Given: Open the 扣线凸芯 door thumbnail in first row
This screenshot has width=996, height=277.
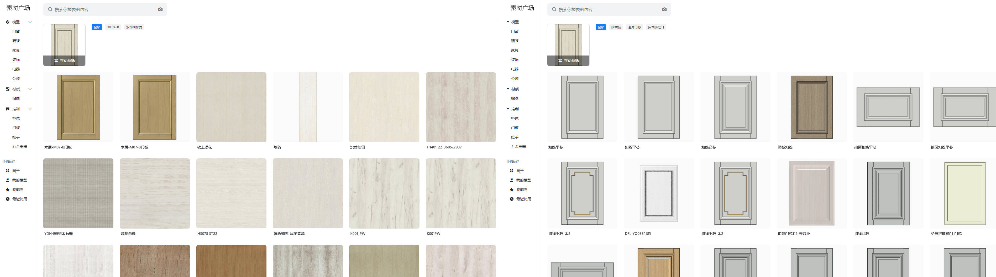Looking at the screenshot, I should 735,107.
